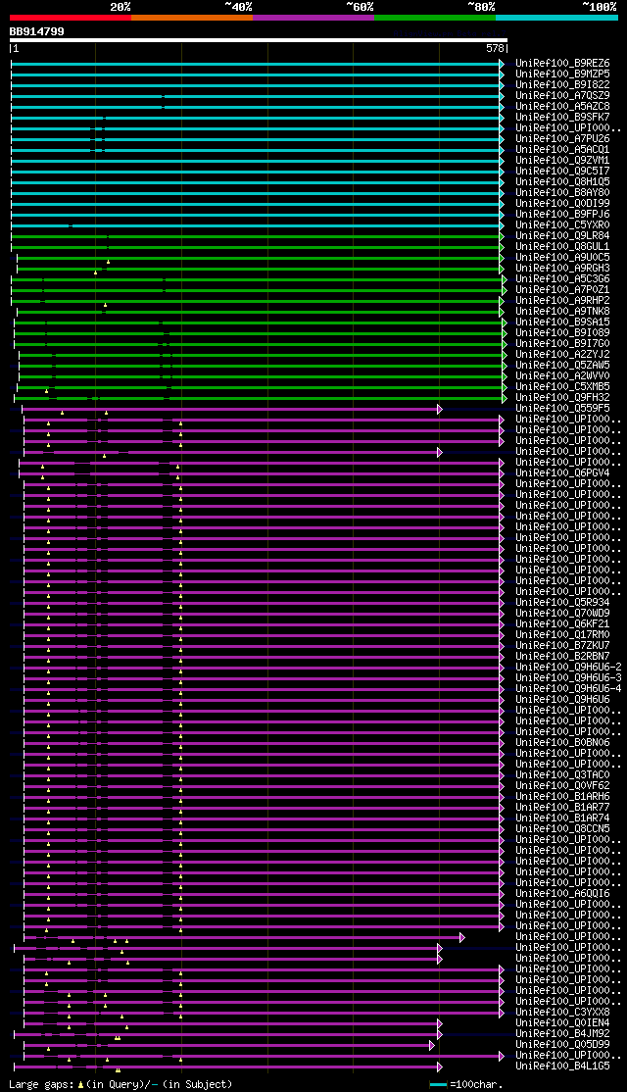Select the UniRef100_A6QQI6 label
This screenshot has width=627, height=1092.
tap(563, 894)
